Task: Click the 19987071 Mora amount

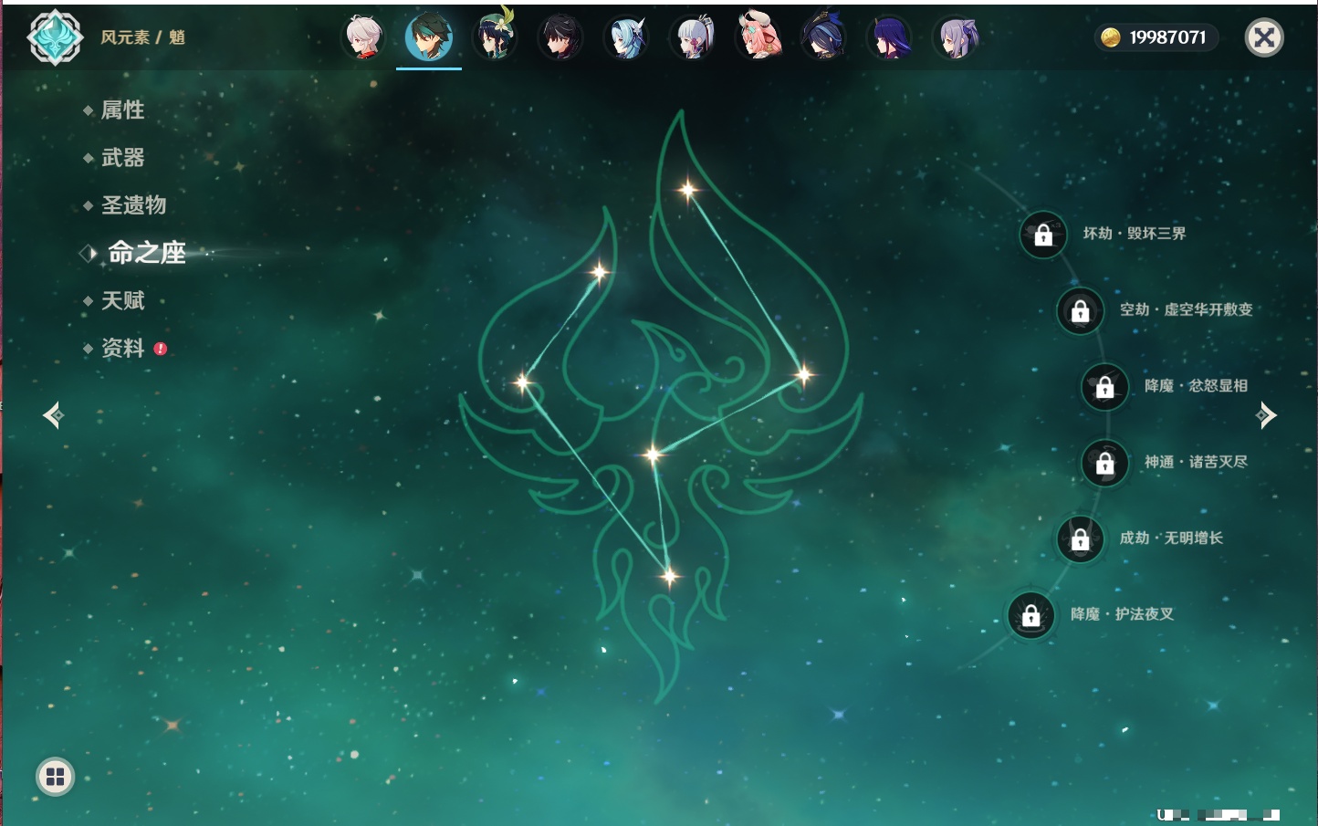Action: click(x=1167, y=37)
